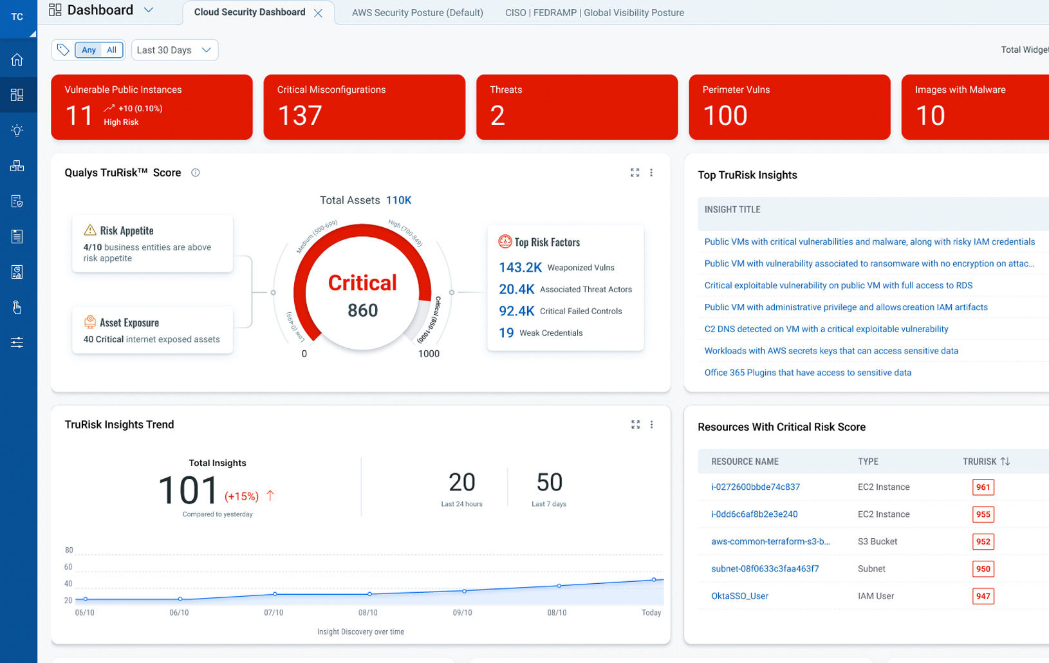
Task: Open resource link i-0272600bbde74c837
Action: coord(755,487)
